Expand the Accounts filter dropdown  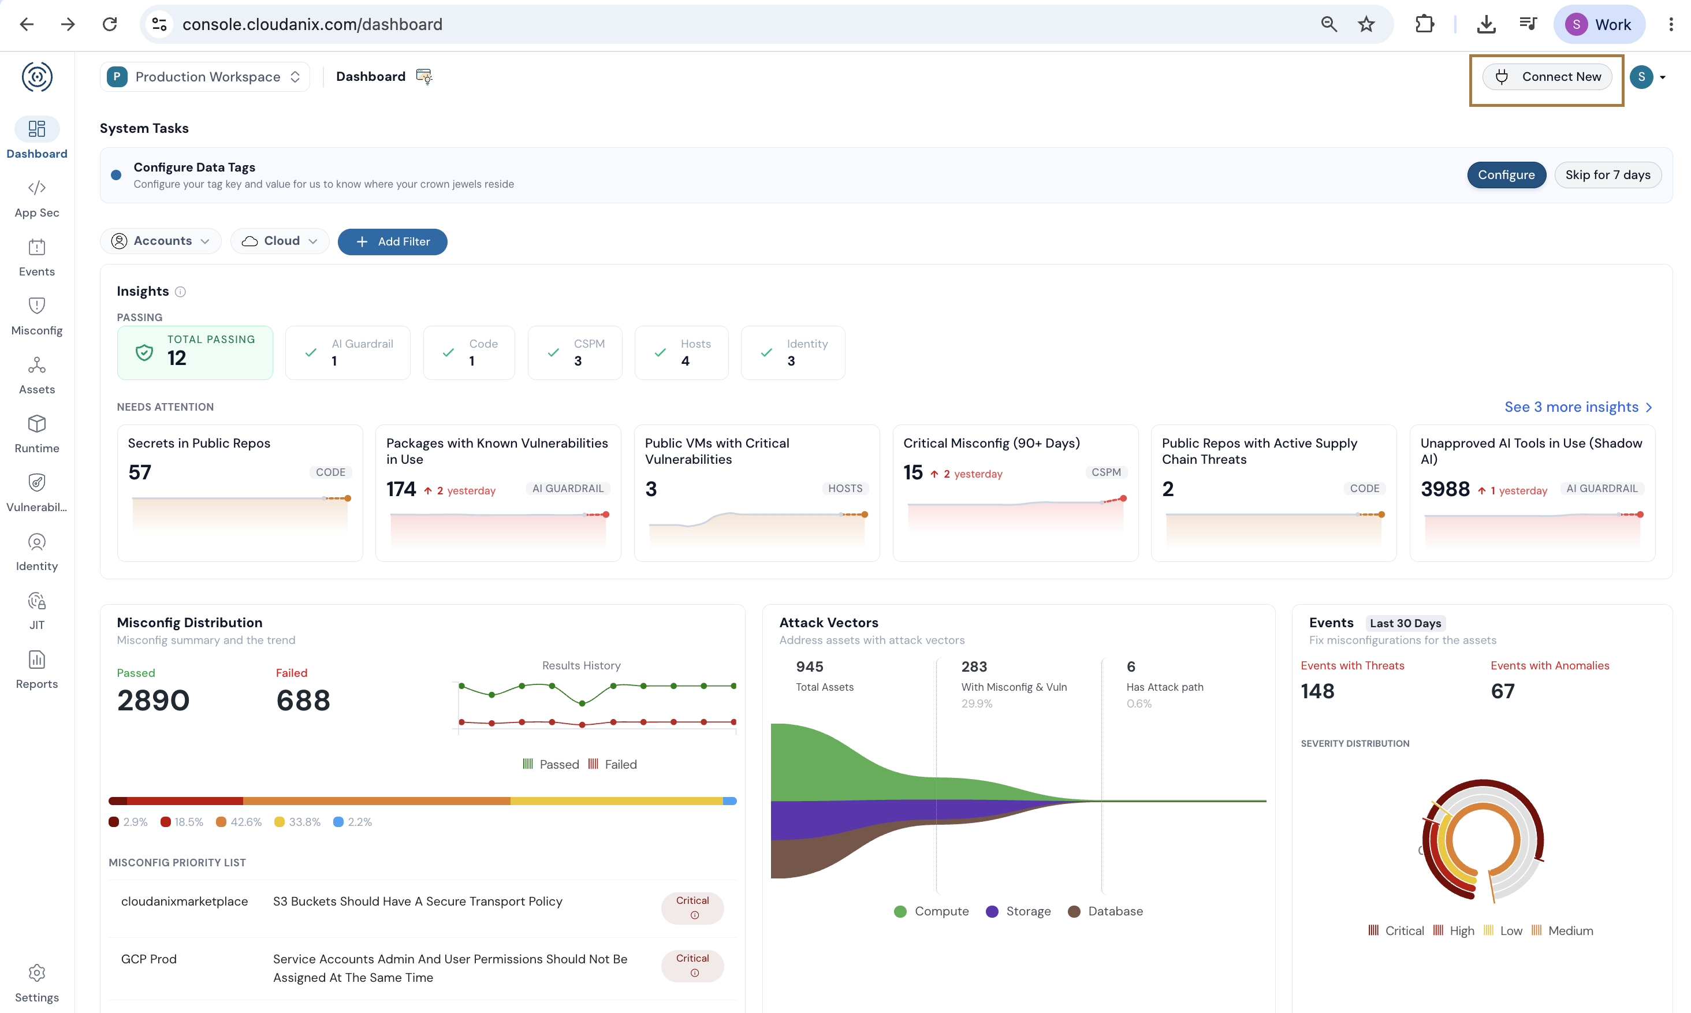(161, 241)
